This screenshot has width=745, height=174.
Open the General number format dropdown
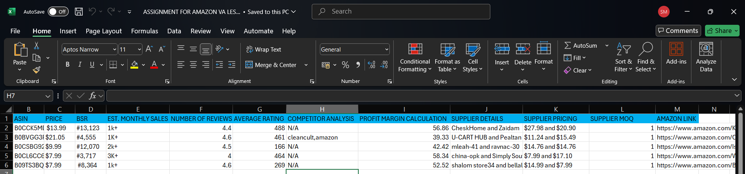coord(387,49)
